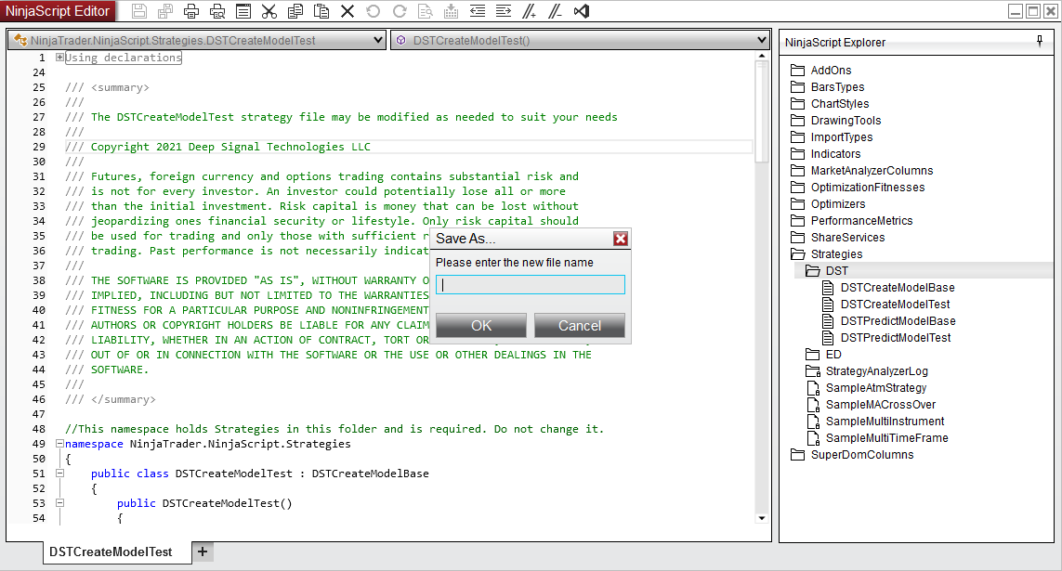
Task: Open the SampleMultiInstrument file
Action: (875, 421)
